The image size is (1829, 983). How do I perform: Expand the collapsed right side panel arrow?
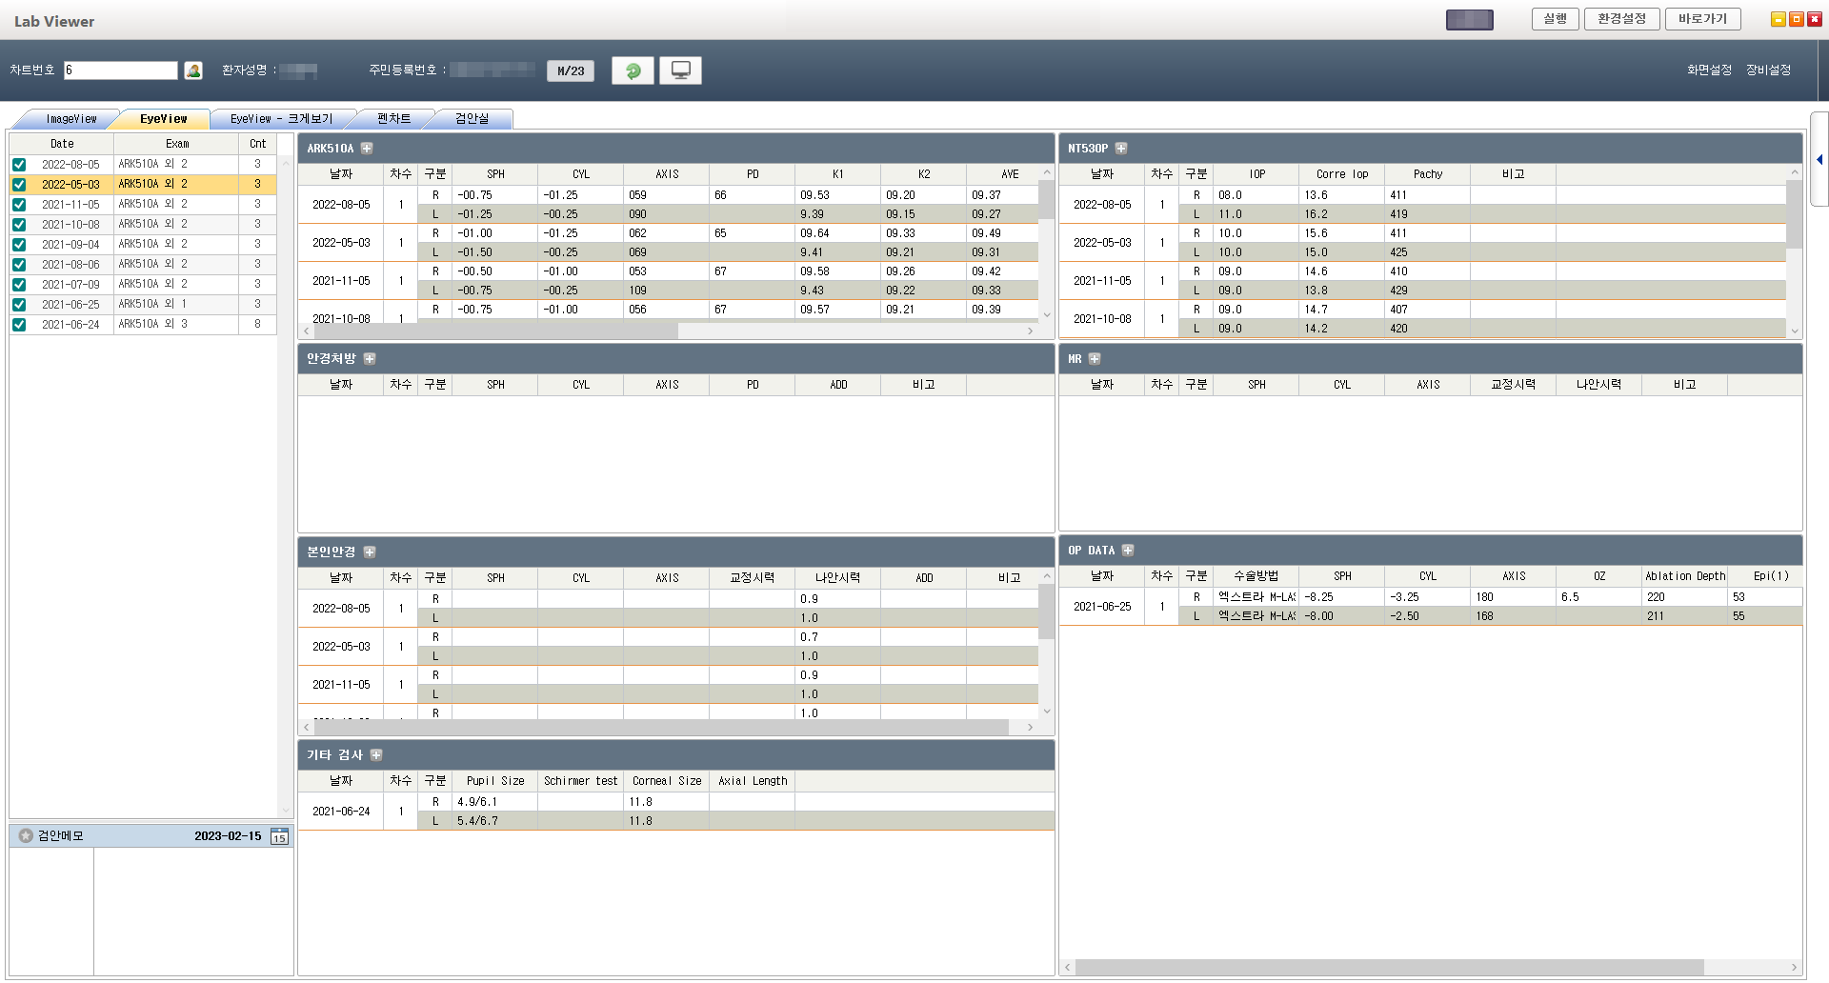(1819, 159)
